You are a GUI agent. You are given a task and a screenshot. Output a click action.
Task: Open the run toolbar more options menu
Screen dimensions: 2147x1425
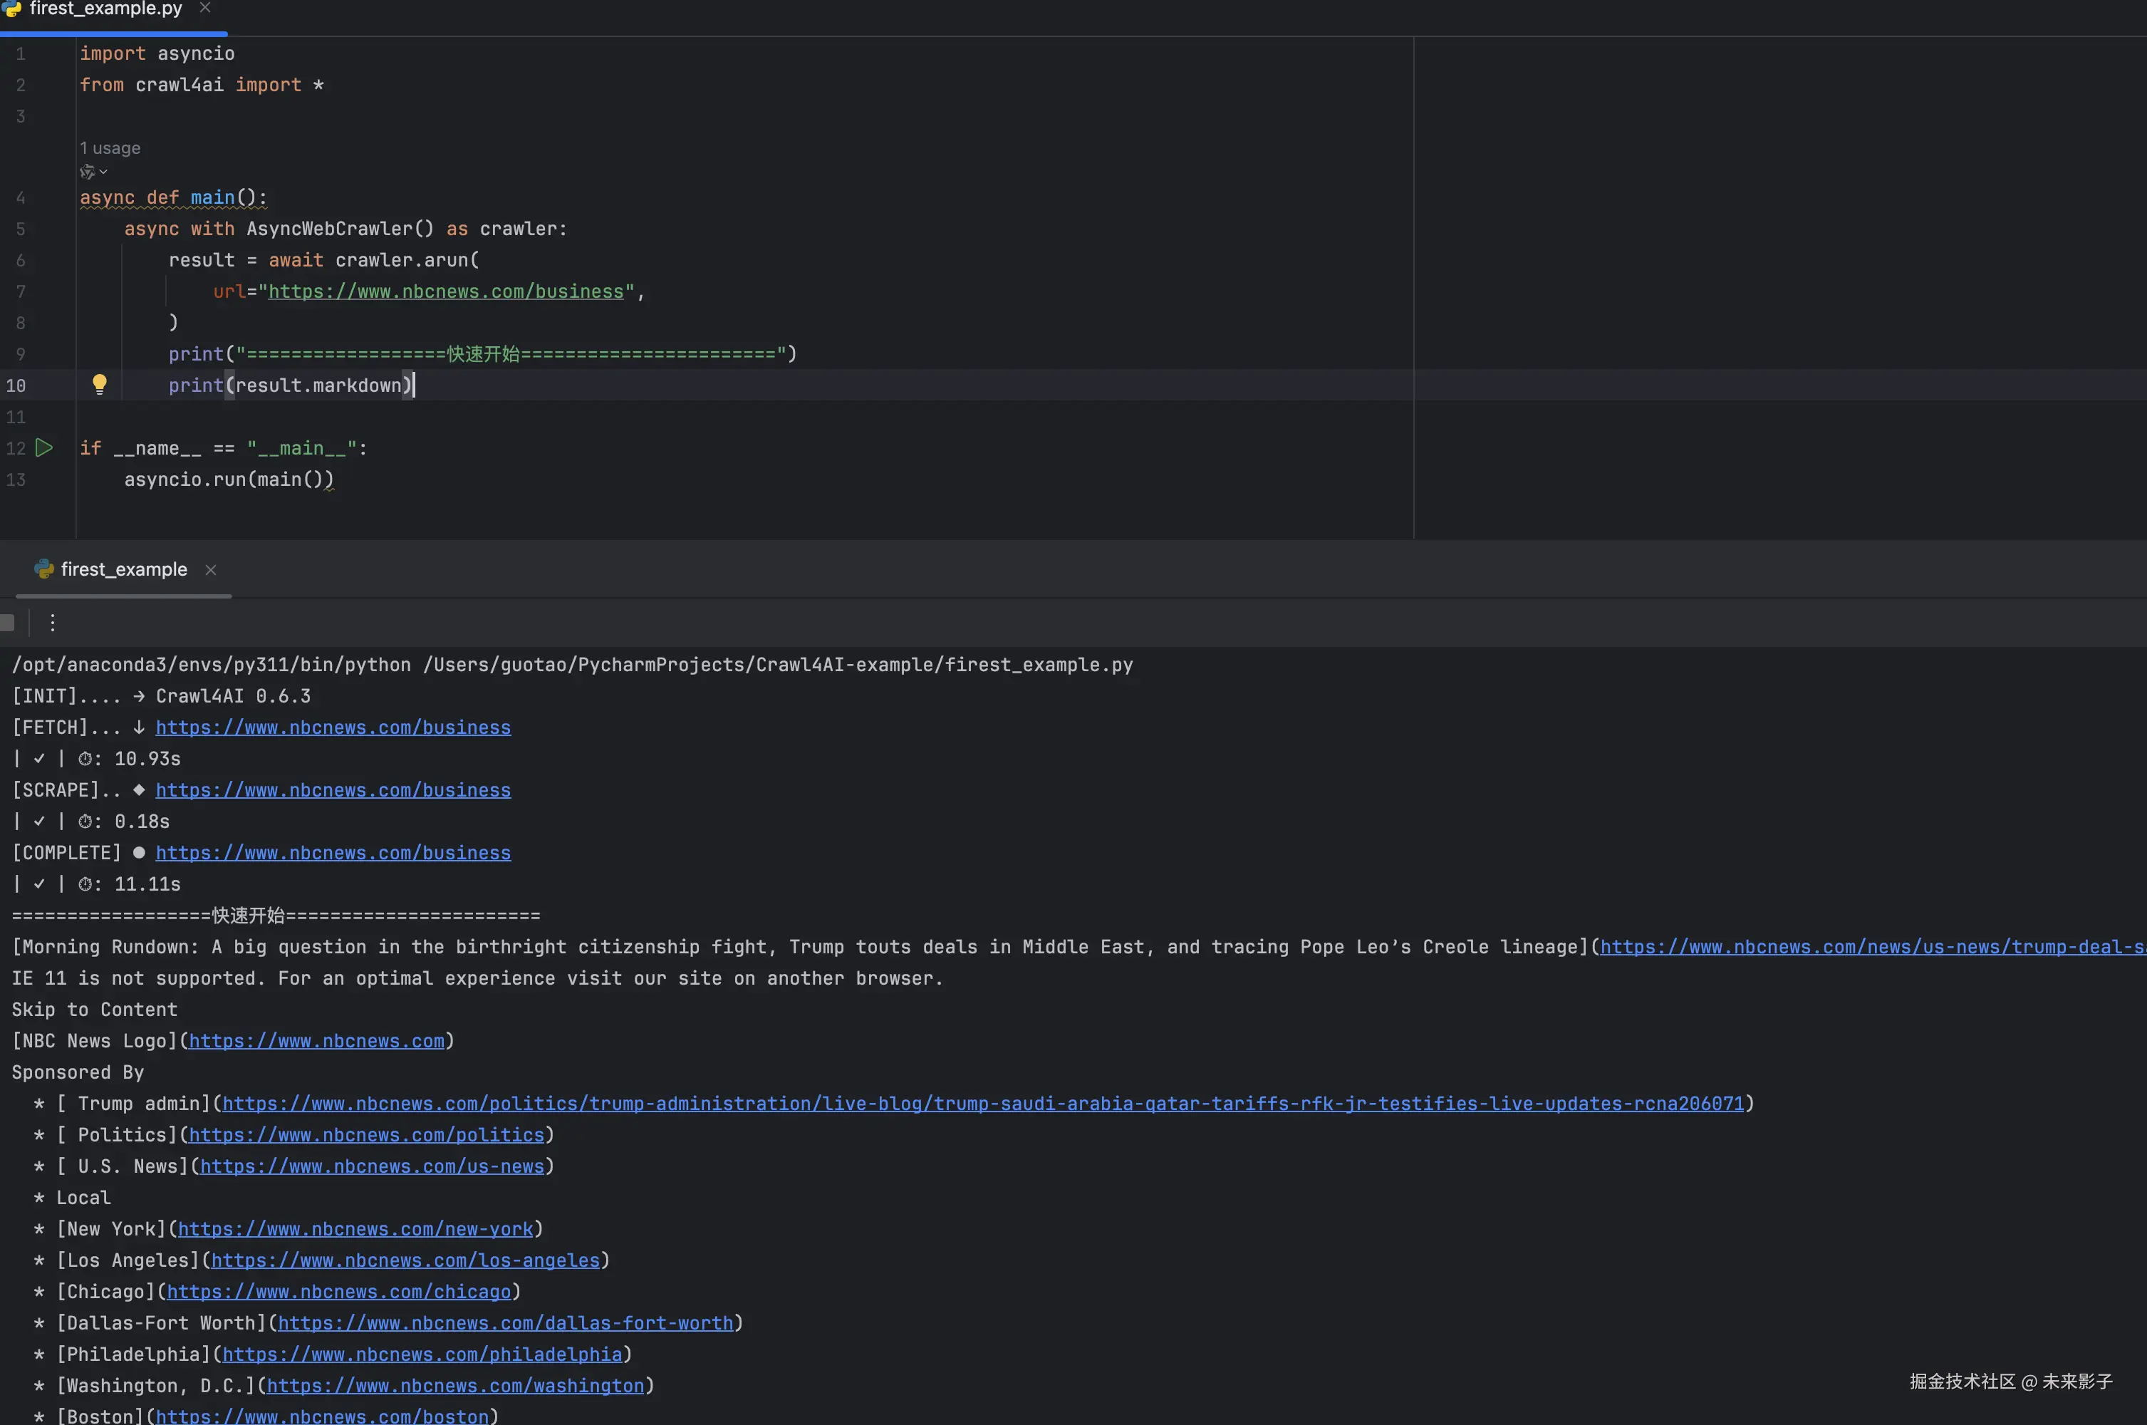click(53, 623)
